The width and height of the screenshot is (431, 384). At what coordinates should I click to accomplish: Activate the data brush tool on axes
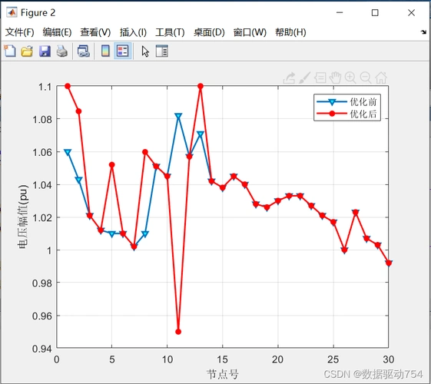305,78
